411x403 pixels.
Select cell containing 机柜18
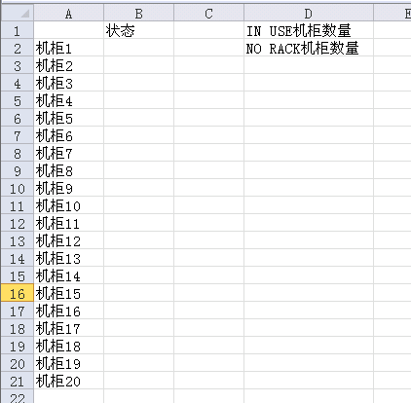click(x=68, y=346)
